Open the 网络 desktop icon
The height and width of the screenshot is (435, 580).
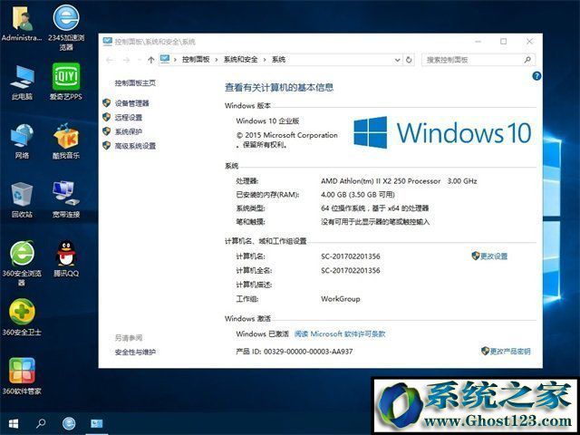[22, 141]
